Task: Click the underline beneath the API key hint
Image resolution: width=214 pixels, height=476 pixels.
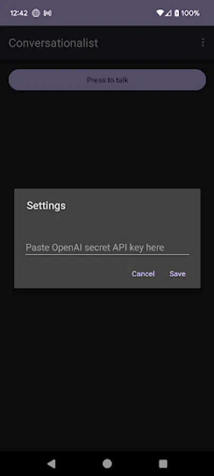Action: 107,254
